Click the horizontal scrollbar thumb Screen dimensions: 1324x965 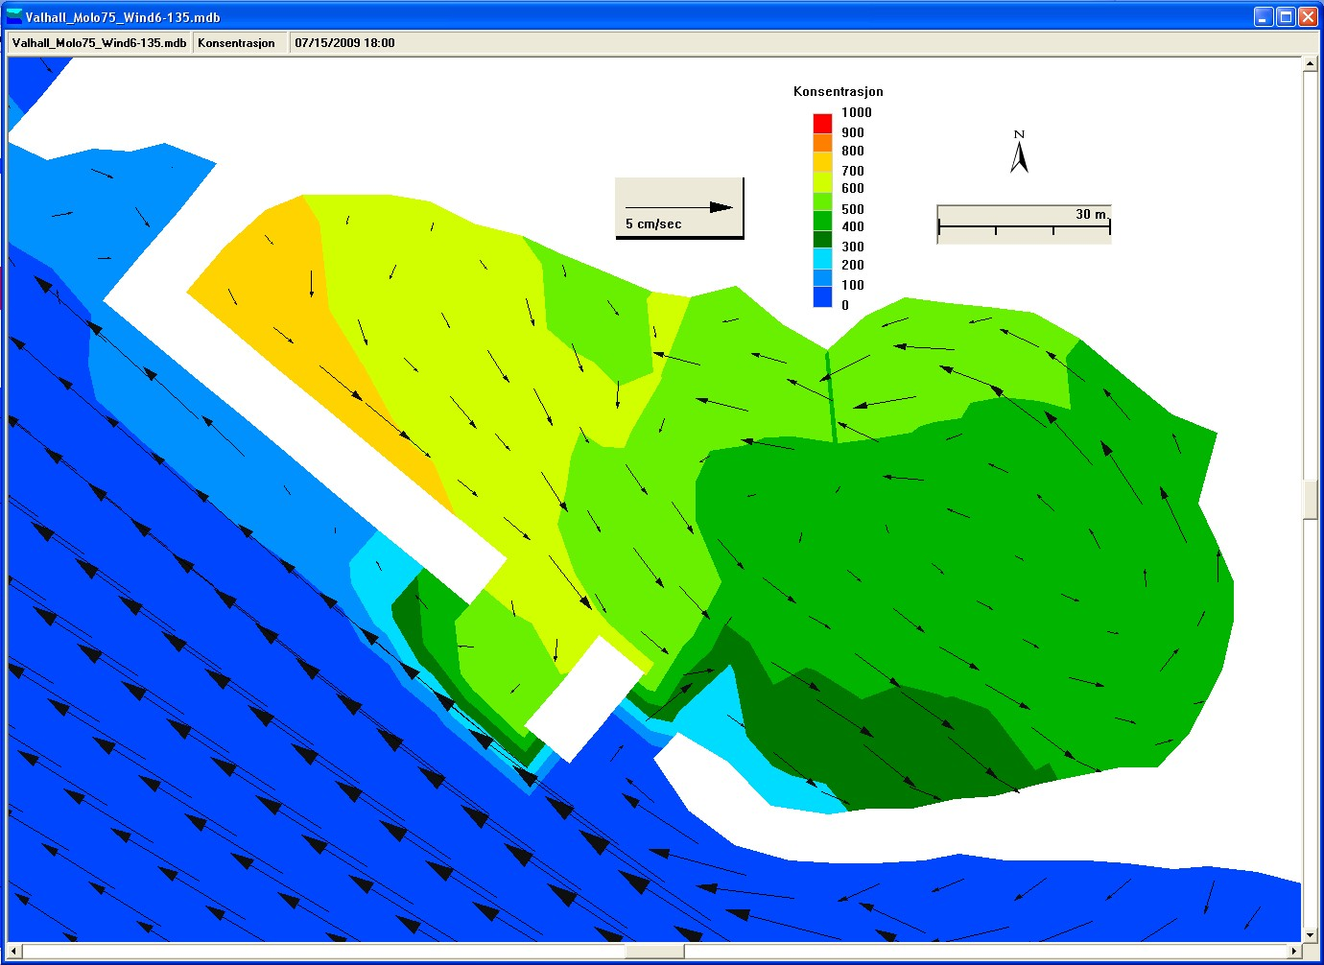point(655,951)
